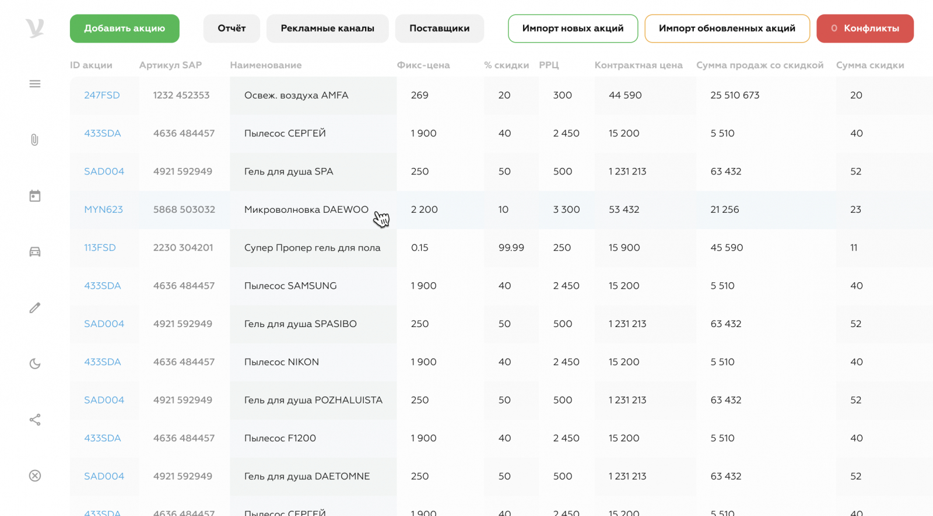Click the share icon in sidebar
Image resolution: width=933 pixels, height=516 pixels.
click(35, 420)
